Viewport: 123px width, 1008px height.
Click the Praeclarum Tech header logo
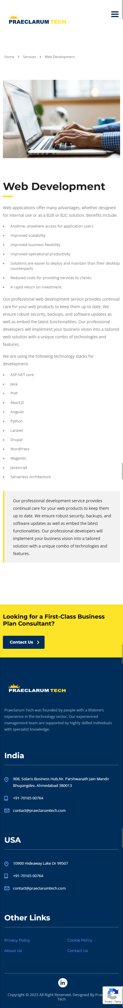coord(37,19)
